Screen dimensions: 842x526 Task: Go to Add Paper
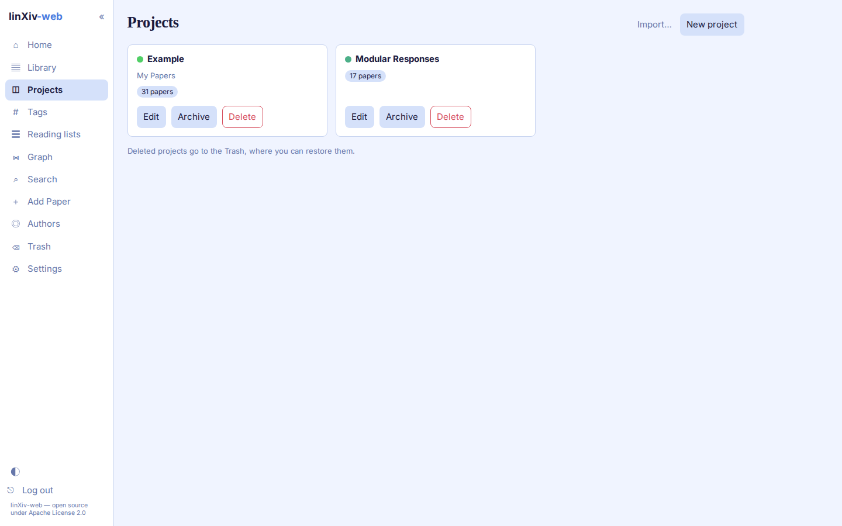tap(57, 202)
